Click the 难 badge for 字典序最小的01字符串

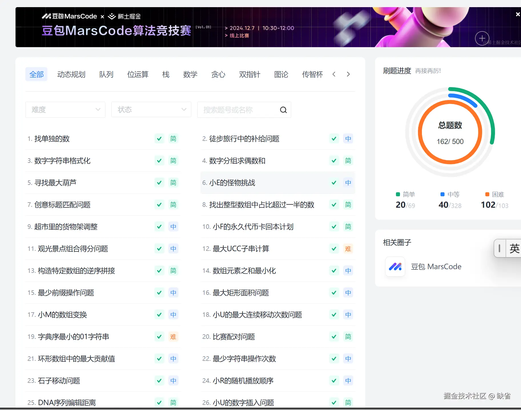coord(173,337)
